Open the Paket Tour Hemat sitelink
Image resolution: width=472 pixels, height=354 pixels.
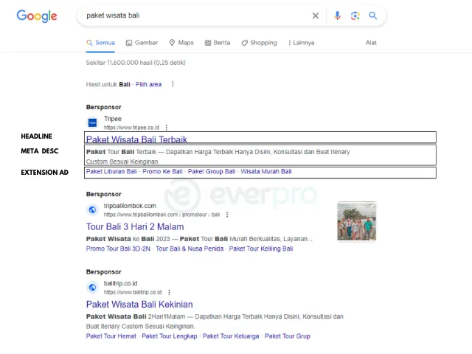111,336
